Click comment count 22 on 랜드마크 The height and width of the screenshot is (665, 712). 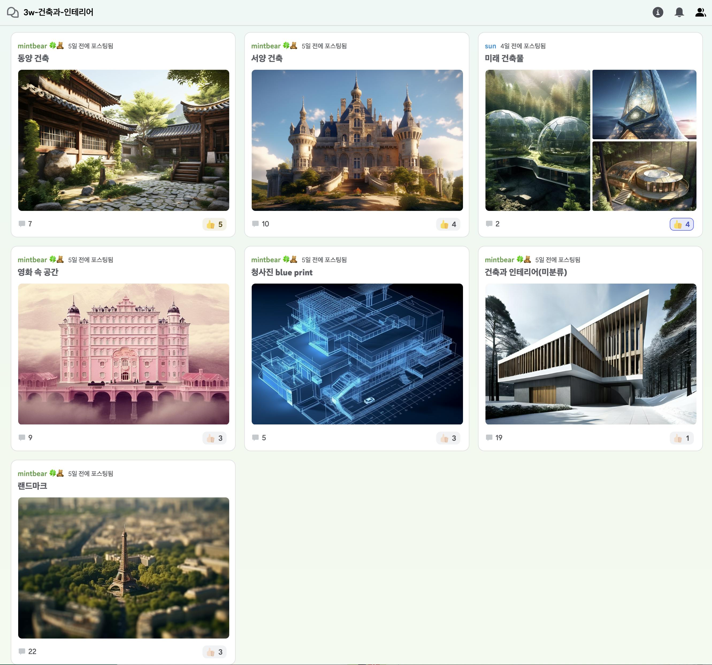pyautogui.click(x=32, y=651)
